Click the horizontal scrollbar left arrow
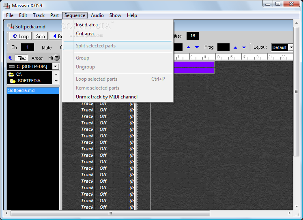Image resolution: width=303 pixels, height=220 pixels. click(6, 213)
